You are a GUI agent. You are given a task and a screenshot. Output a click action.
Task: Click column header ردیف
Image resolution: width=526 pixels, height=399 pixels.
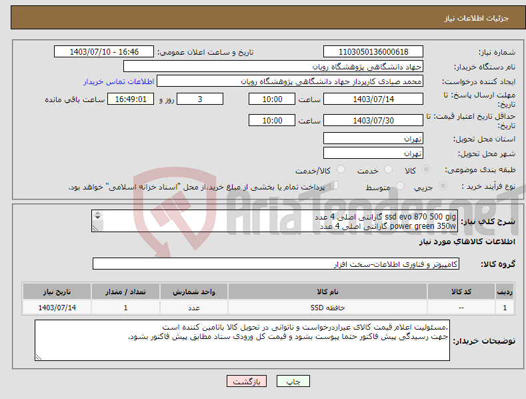click(x=505, y=292)
